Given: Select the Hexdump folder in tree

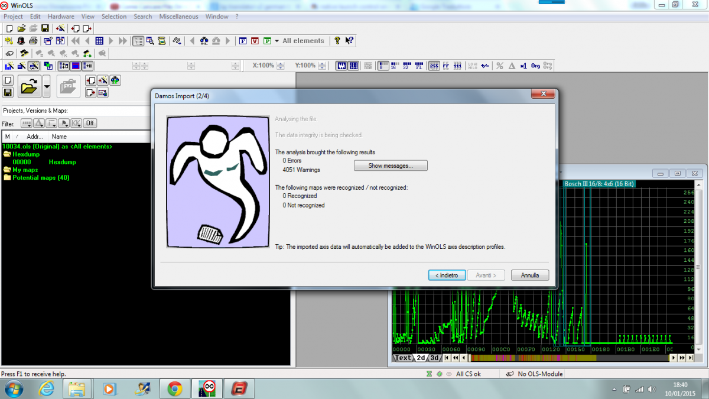Looking at the screenshot, I should click(x=25, y=154).
